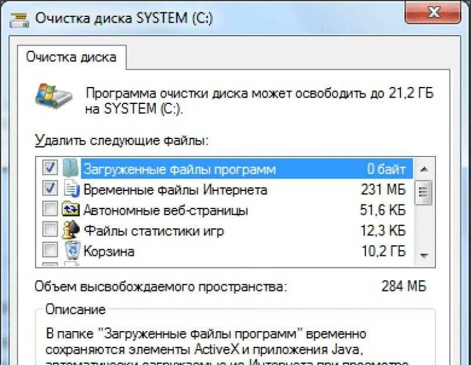This screenshot has width=471, height=365.
Task: Tick the Корзина checkbox
Action: click(x=50, y=250)
